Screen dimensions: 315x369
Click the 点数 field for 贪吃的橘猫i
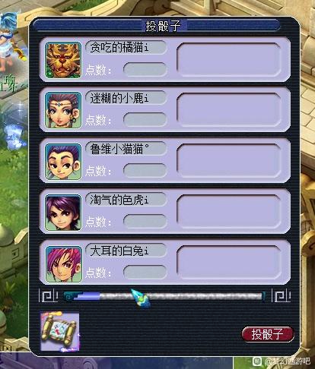pyautogui.click(x=145, y=69)
